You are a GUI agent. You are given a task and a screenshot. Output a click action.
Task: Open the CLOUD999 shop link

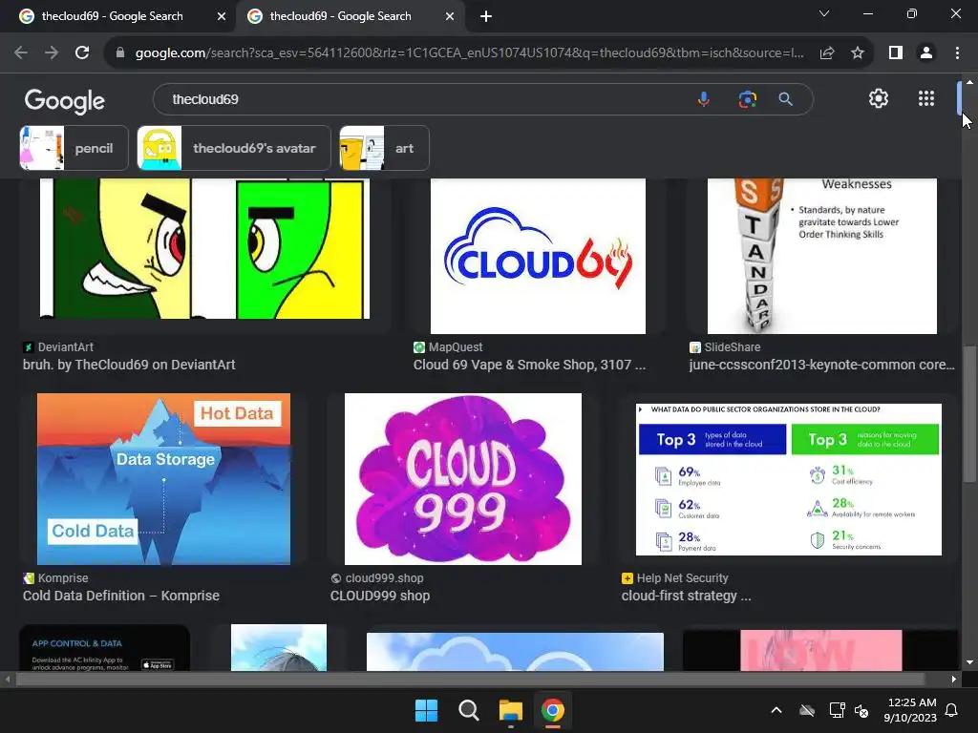point(380,596)
